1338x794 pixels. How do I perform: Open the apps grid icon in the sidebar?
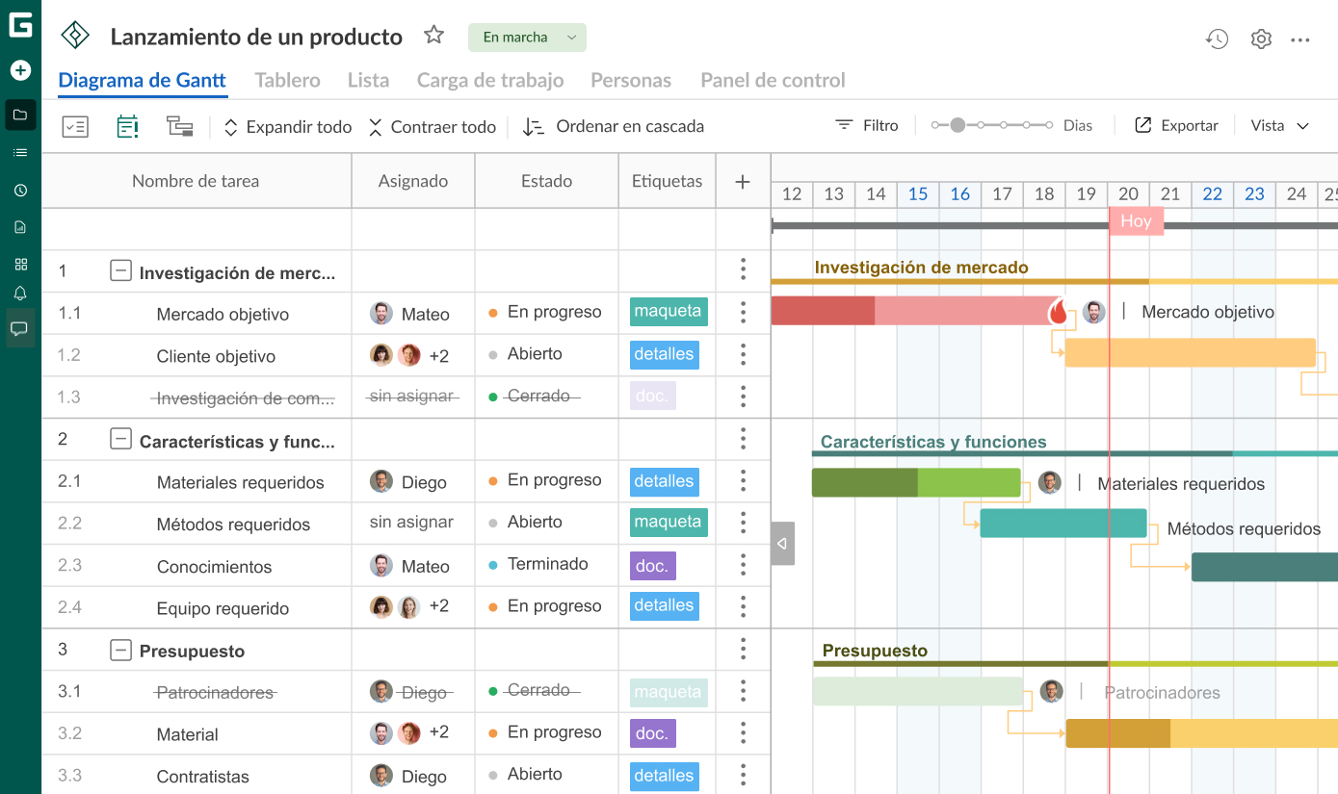(x=20, y=264)
